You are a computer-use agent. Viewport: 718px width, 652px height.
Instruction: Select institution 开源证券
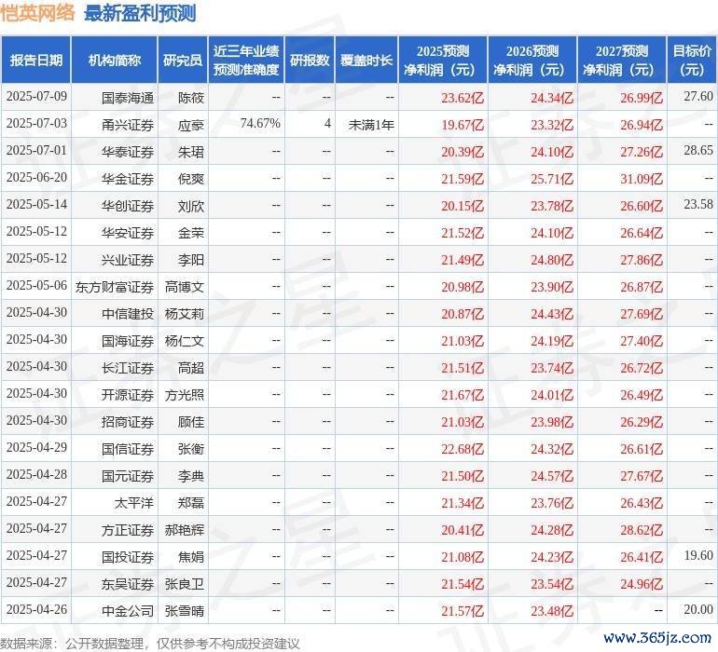(x=128, y=394)
